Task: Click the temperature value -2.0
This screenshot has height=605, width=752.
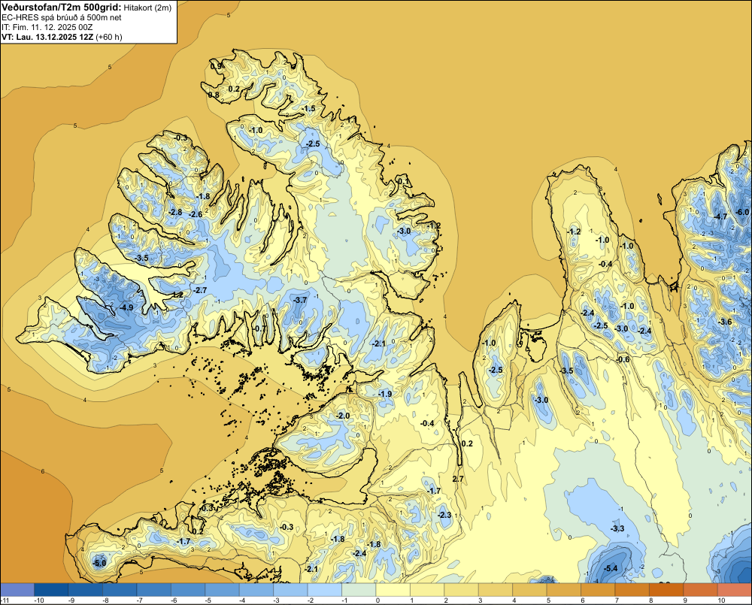Action: (343, 416)
